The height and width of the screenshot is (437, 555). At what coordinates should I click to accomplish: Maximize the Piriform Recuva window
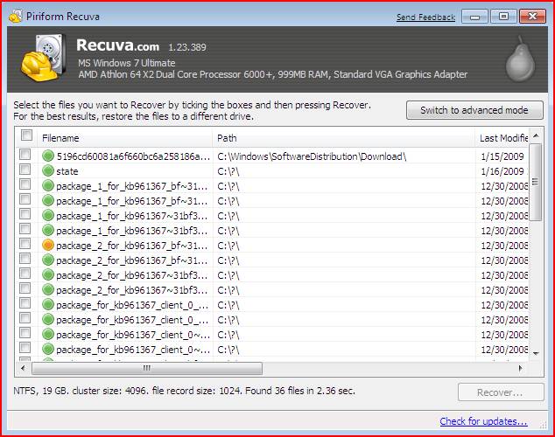(x=503, y=17)
